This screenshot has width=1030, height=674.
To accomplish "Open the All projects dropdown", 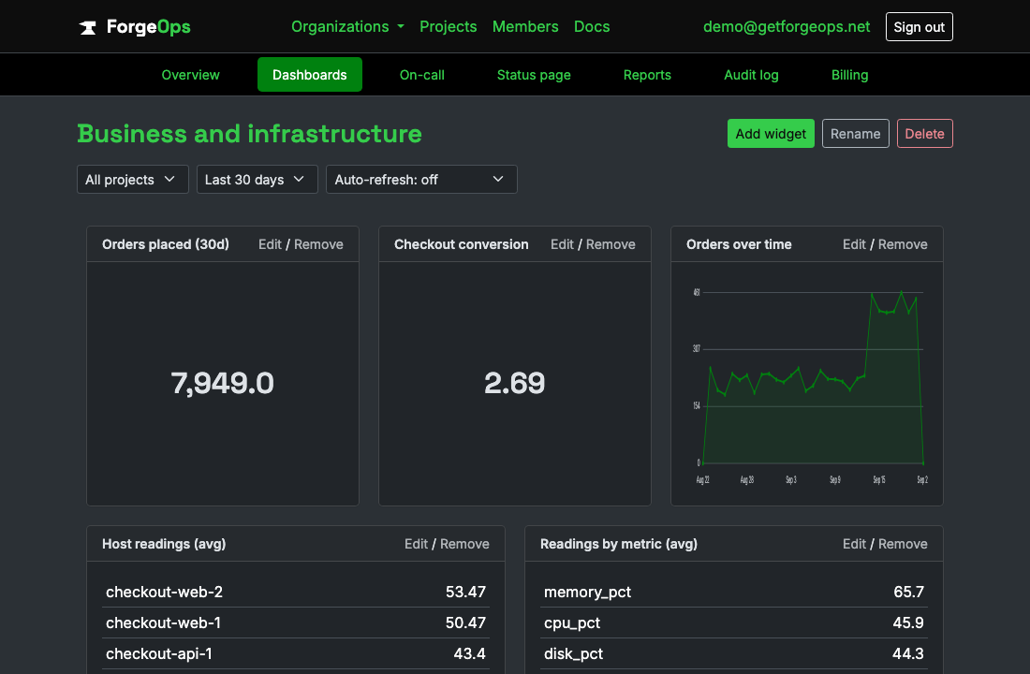I will pos(133,180).
